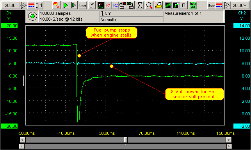Click the magnifier zoom icon

[149, 5]
